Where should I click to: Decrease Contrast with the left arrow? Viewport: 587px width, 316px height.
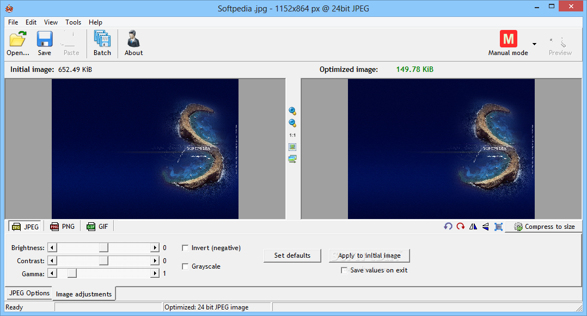[52, 260]
